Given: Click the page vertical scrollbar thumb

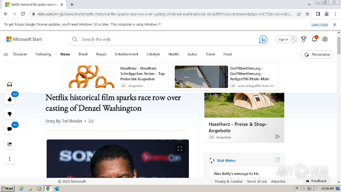Looking at the screenshot, I should 339,46.
